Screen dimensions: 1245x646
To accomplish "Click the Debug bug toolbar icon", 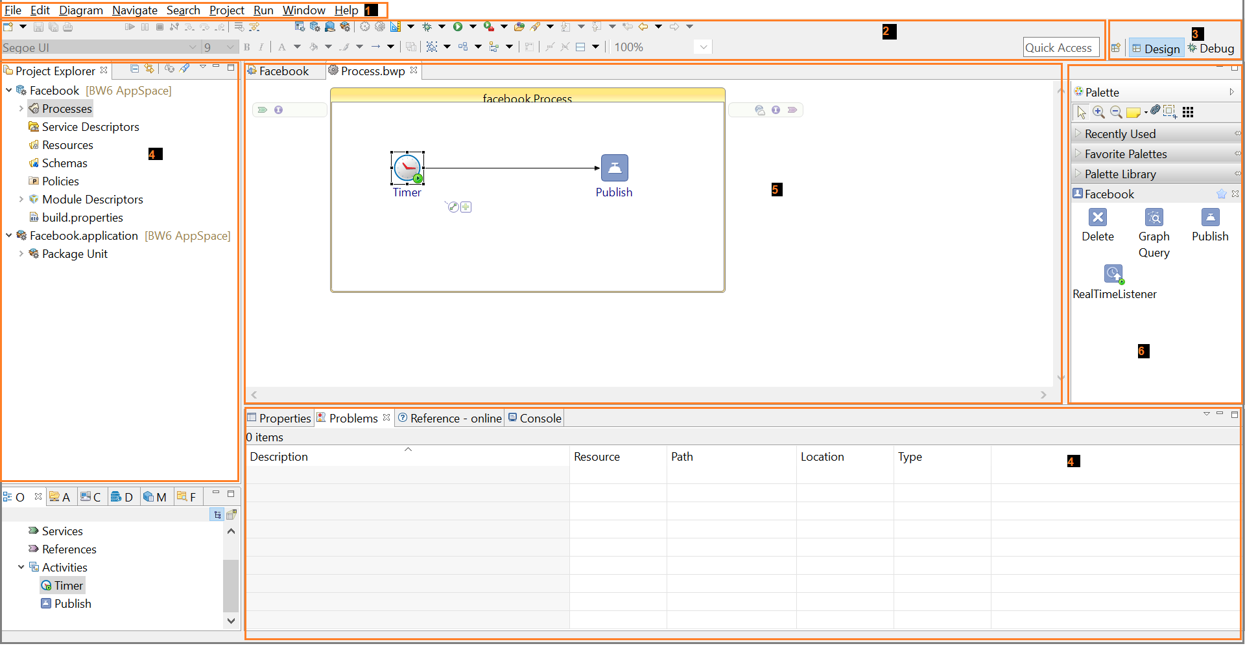I will [427, 27].
